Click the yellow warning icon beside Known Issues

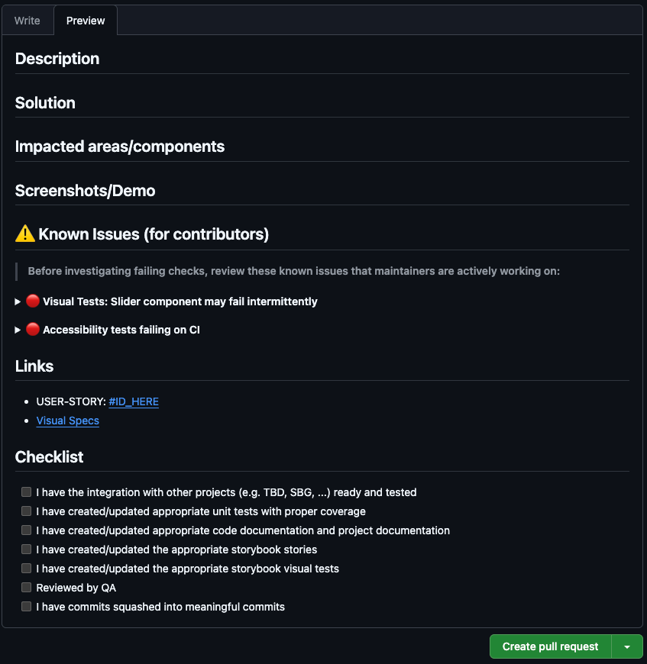click(x=25, y=234)
